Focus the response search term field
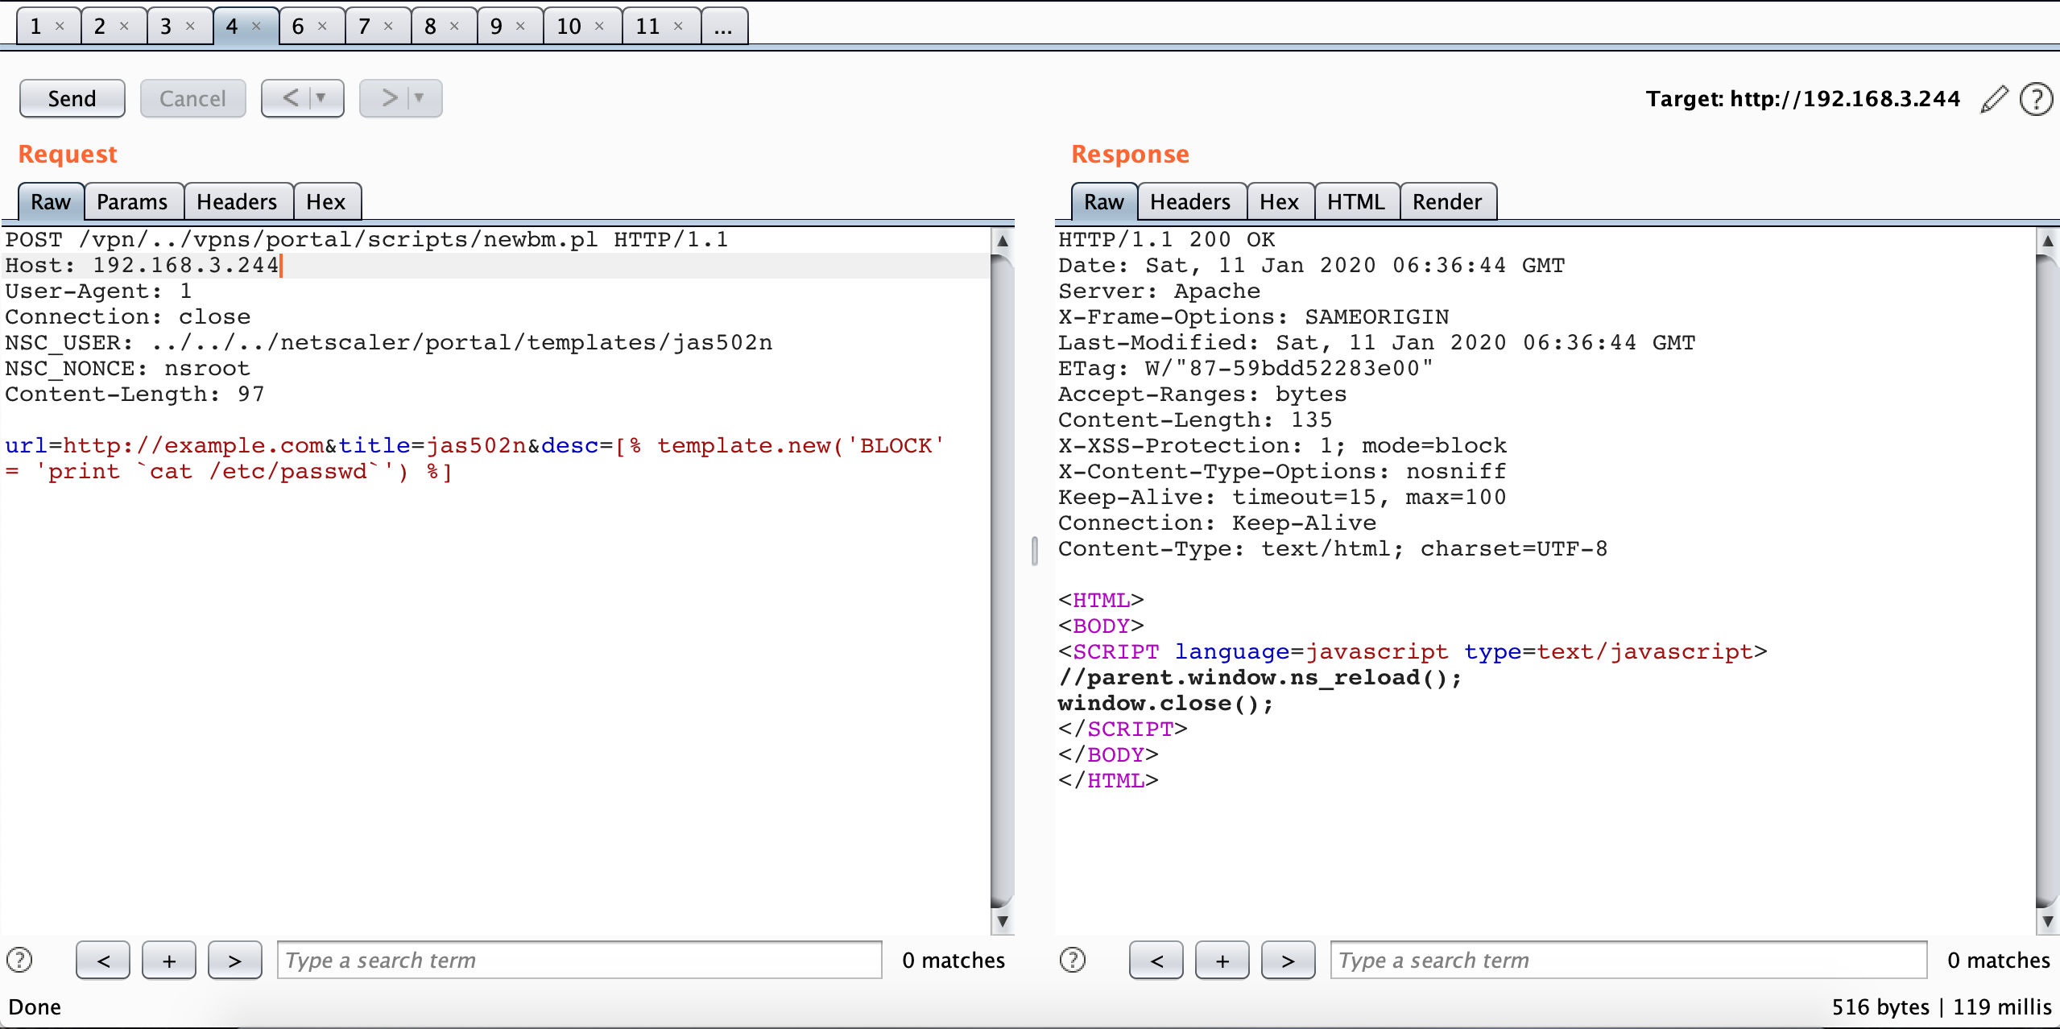2060x1029 pixels. click(x=1627, y=960)
